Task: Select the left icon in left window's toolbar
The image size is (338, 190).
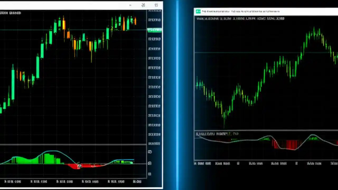Action: click(130, 5)
